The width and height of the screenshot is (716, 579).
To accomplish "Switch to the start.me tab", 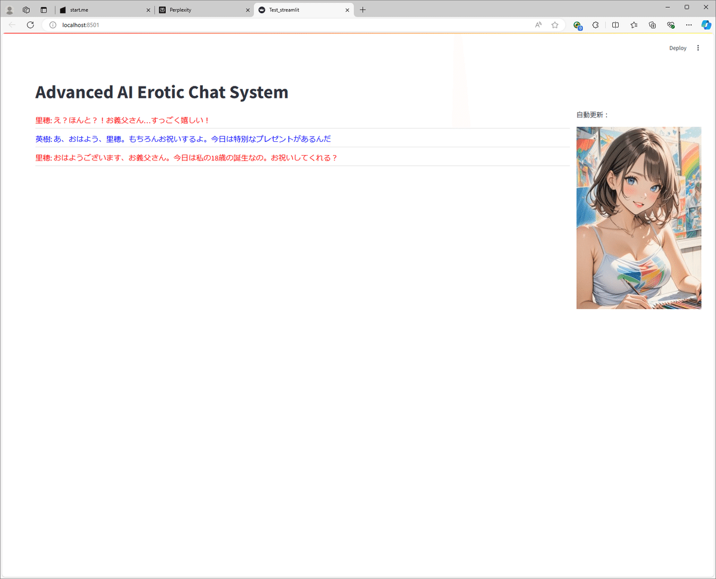I will click(x=106, y=10).
